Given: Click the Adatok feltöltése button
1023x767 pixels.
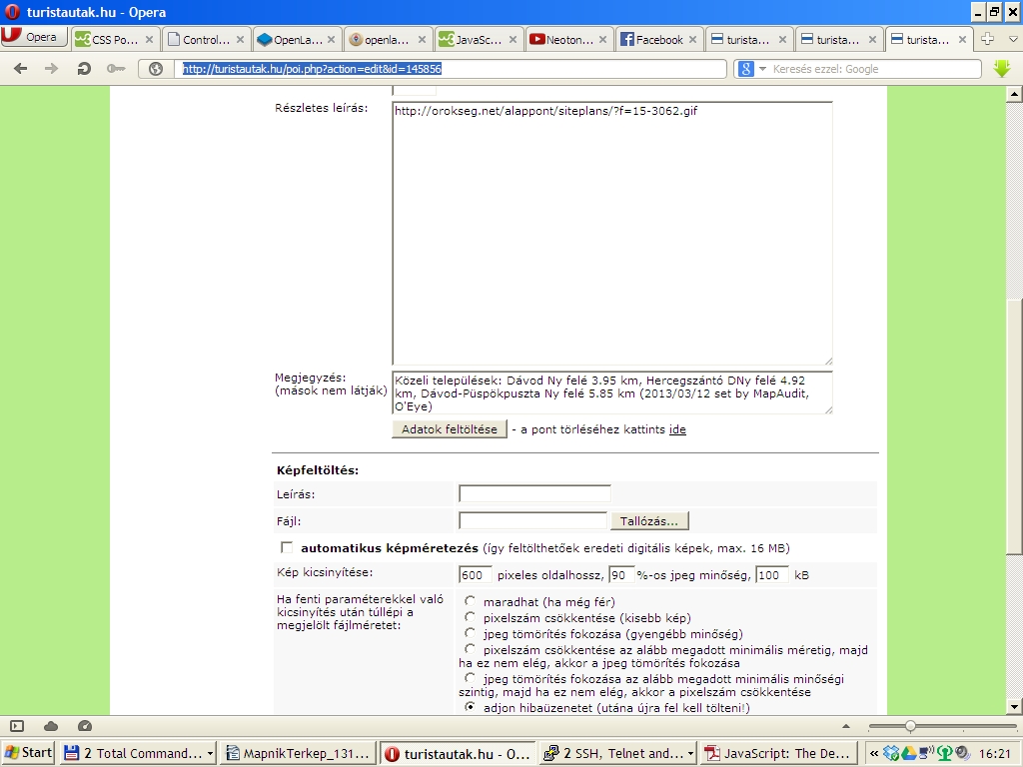Looking at the screenshot, I should point(449,429).
